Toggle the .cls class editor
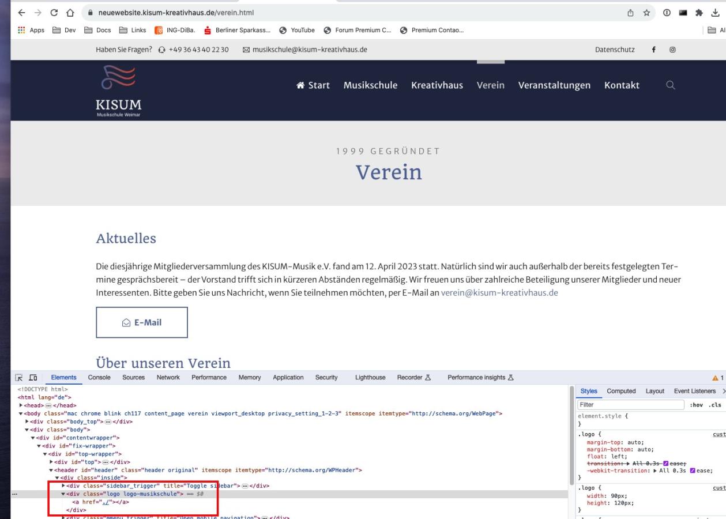The width and height of the screenshot is (726, 519). click(715, 405)
